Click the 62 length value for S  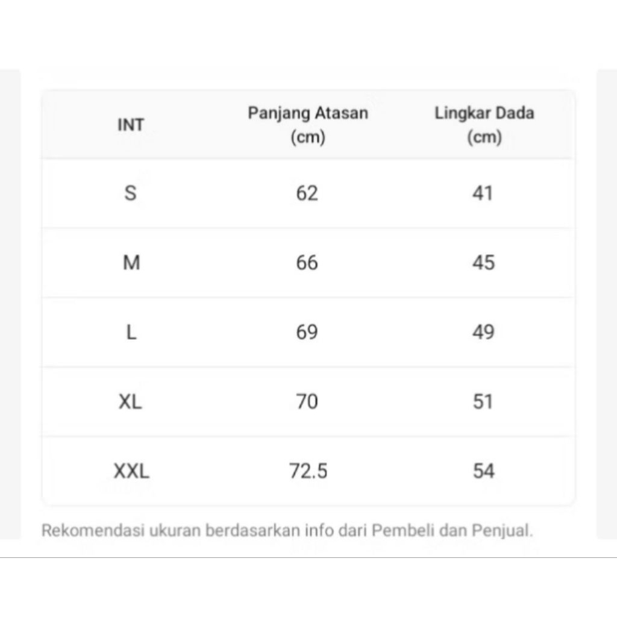tap(307, 193)
